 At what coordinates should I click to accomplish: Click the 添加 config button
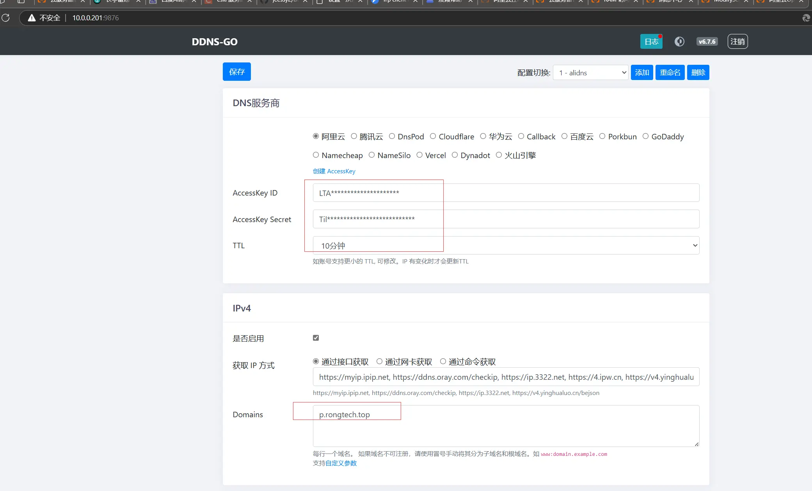641,73
